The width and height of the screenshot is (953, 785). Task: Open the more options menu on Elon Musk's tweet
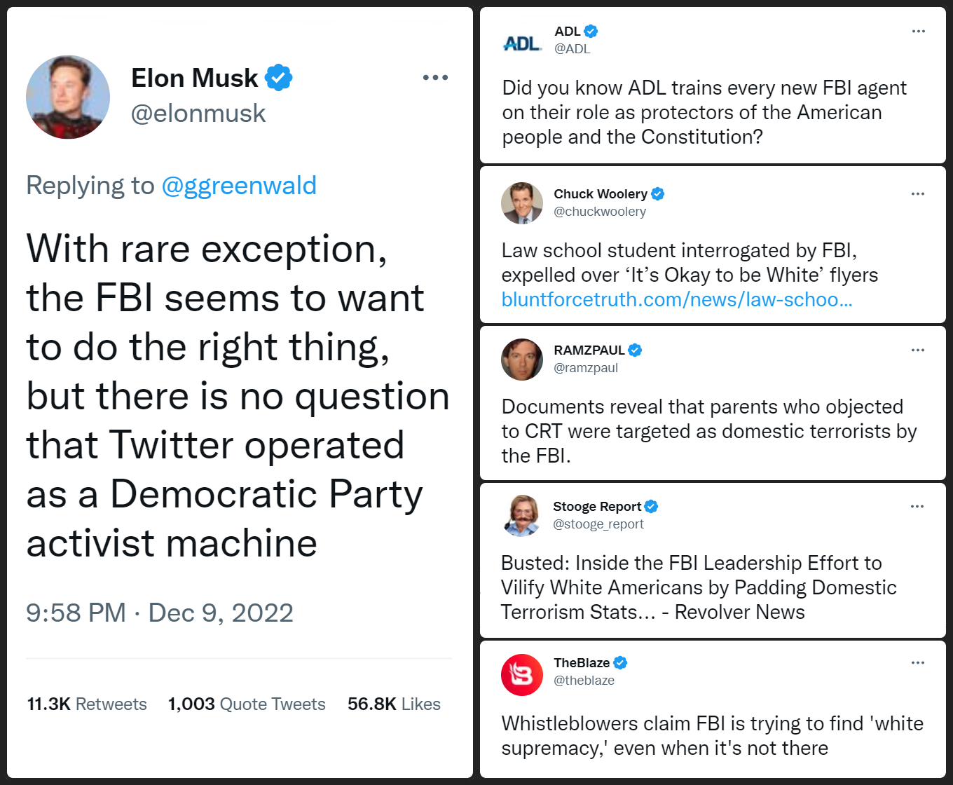point(435,77)
